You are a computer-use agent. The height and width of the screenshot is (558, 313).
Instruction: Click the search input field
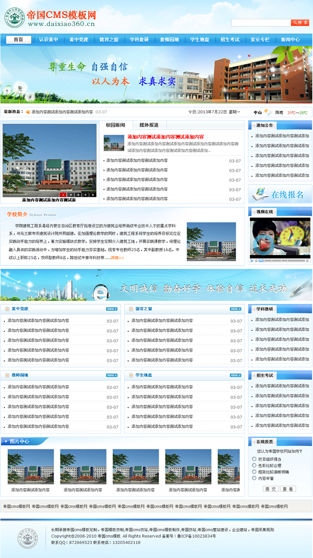[x=261, y=23]
